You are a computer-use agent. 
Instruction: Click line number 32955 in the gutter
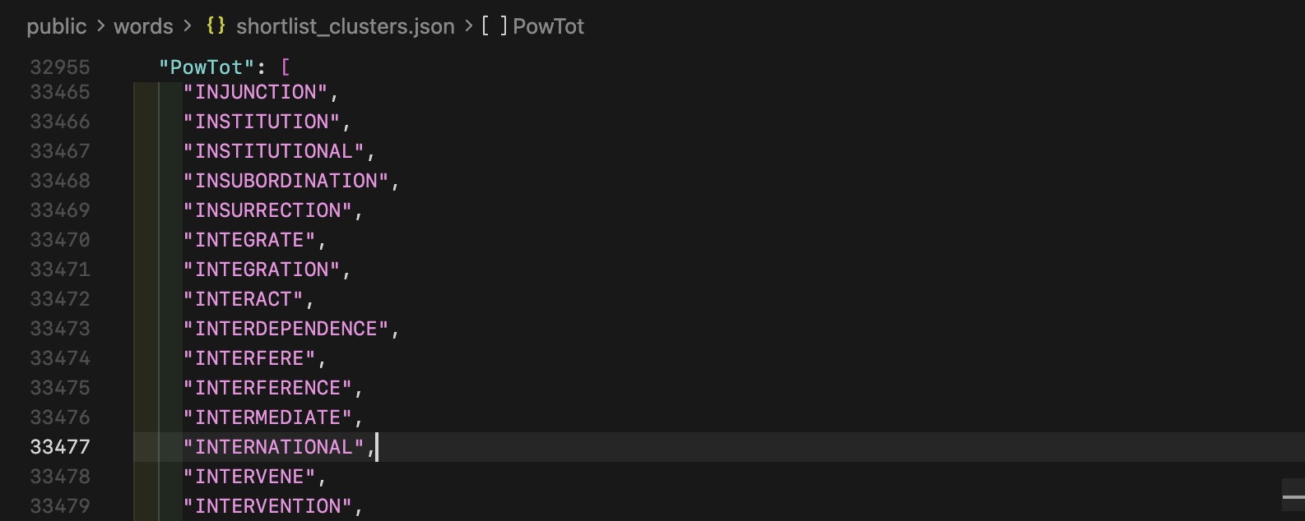click(59, 67)
